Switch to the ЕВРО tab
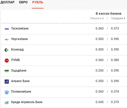Screen dimensions: 127x108 point(23,2)
